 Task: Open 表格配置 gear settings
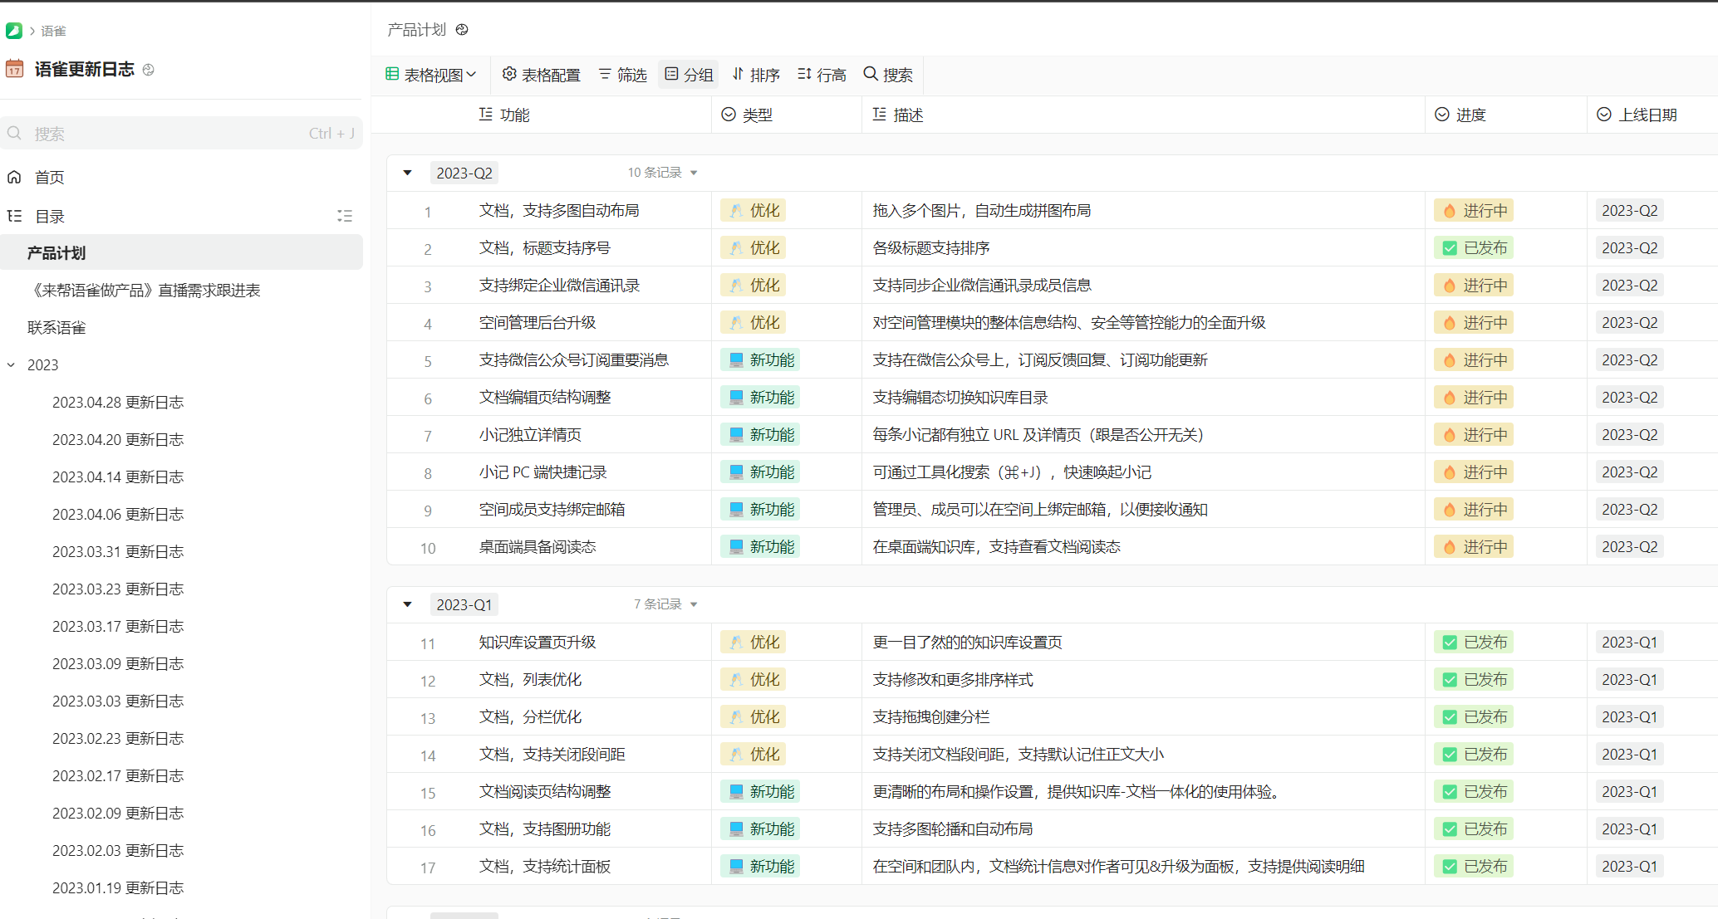(541, 75)
